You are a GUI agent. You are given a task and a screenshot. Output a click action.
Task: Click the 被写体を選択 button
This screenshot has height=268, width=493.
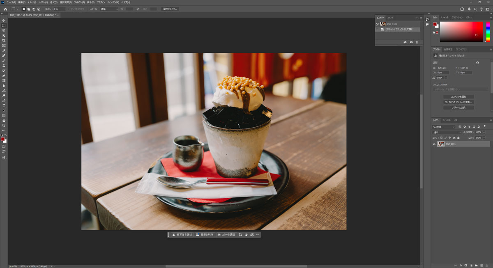[x=182, y=235]
